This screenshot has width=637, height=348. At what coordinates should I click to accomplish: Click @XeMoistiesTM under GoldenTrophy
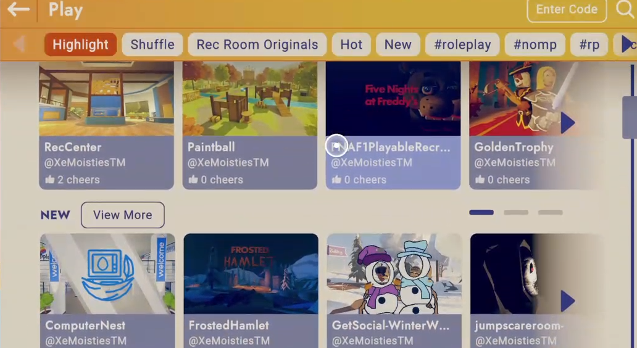[515, 162]
